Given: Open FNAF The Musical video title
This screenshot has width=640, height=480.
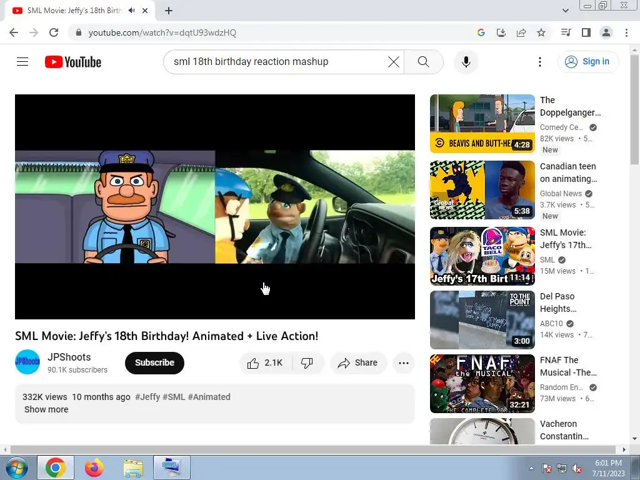Looking at the screenshot, I should click(x=568, y=366).
